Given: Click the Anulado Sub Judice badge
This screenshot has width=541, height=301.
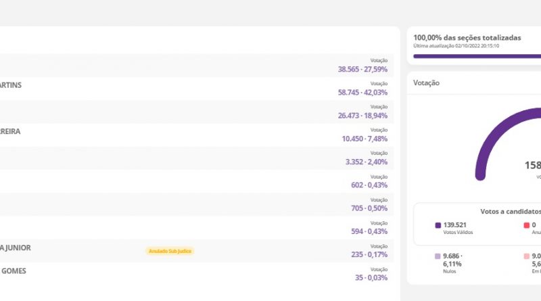Looking at the screenshot, I should point(170,251).
